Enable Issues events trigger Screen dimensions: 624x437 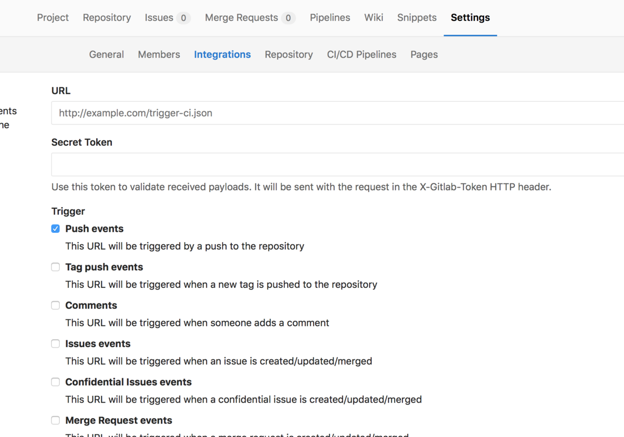click(56, 344)
